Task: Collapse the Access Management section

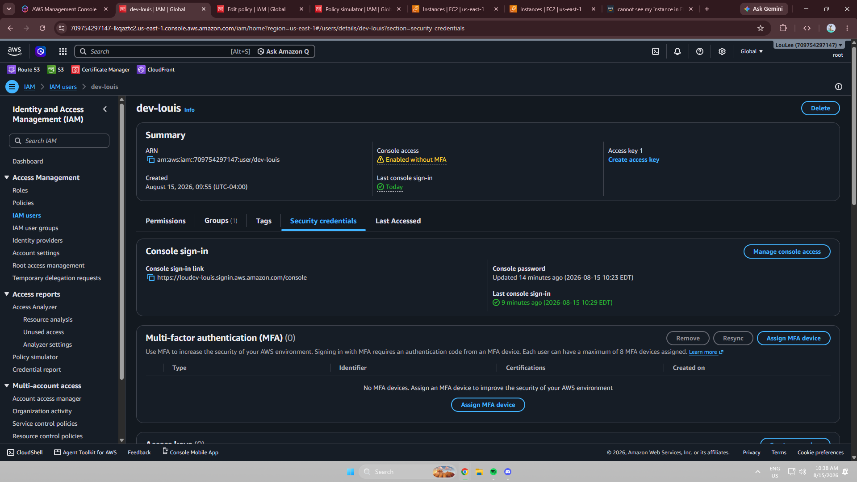Action: [7, 177]
